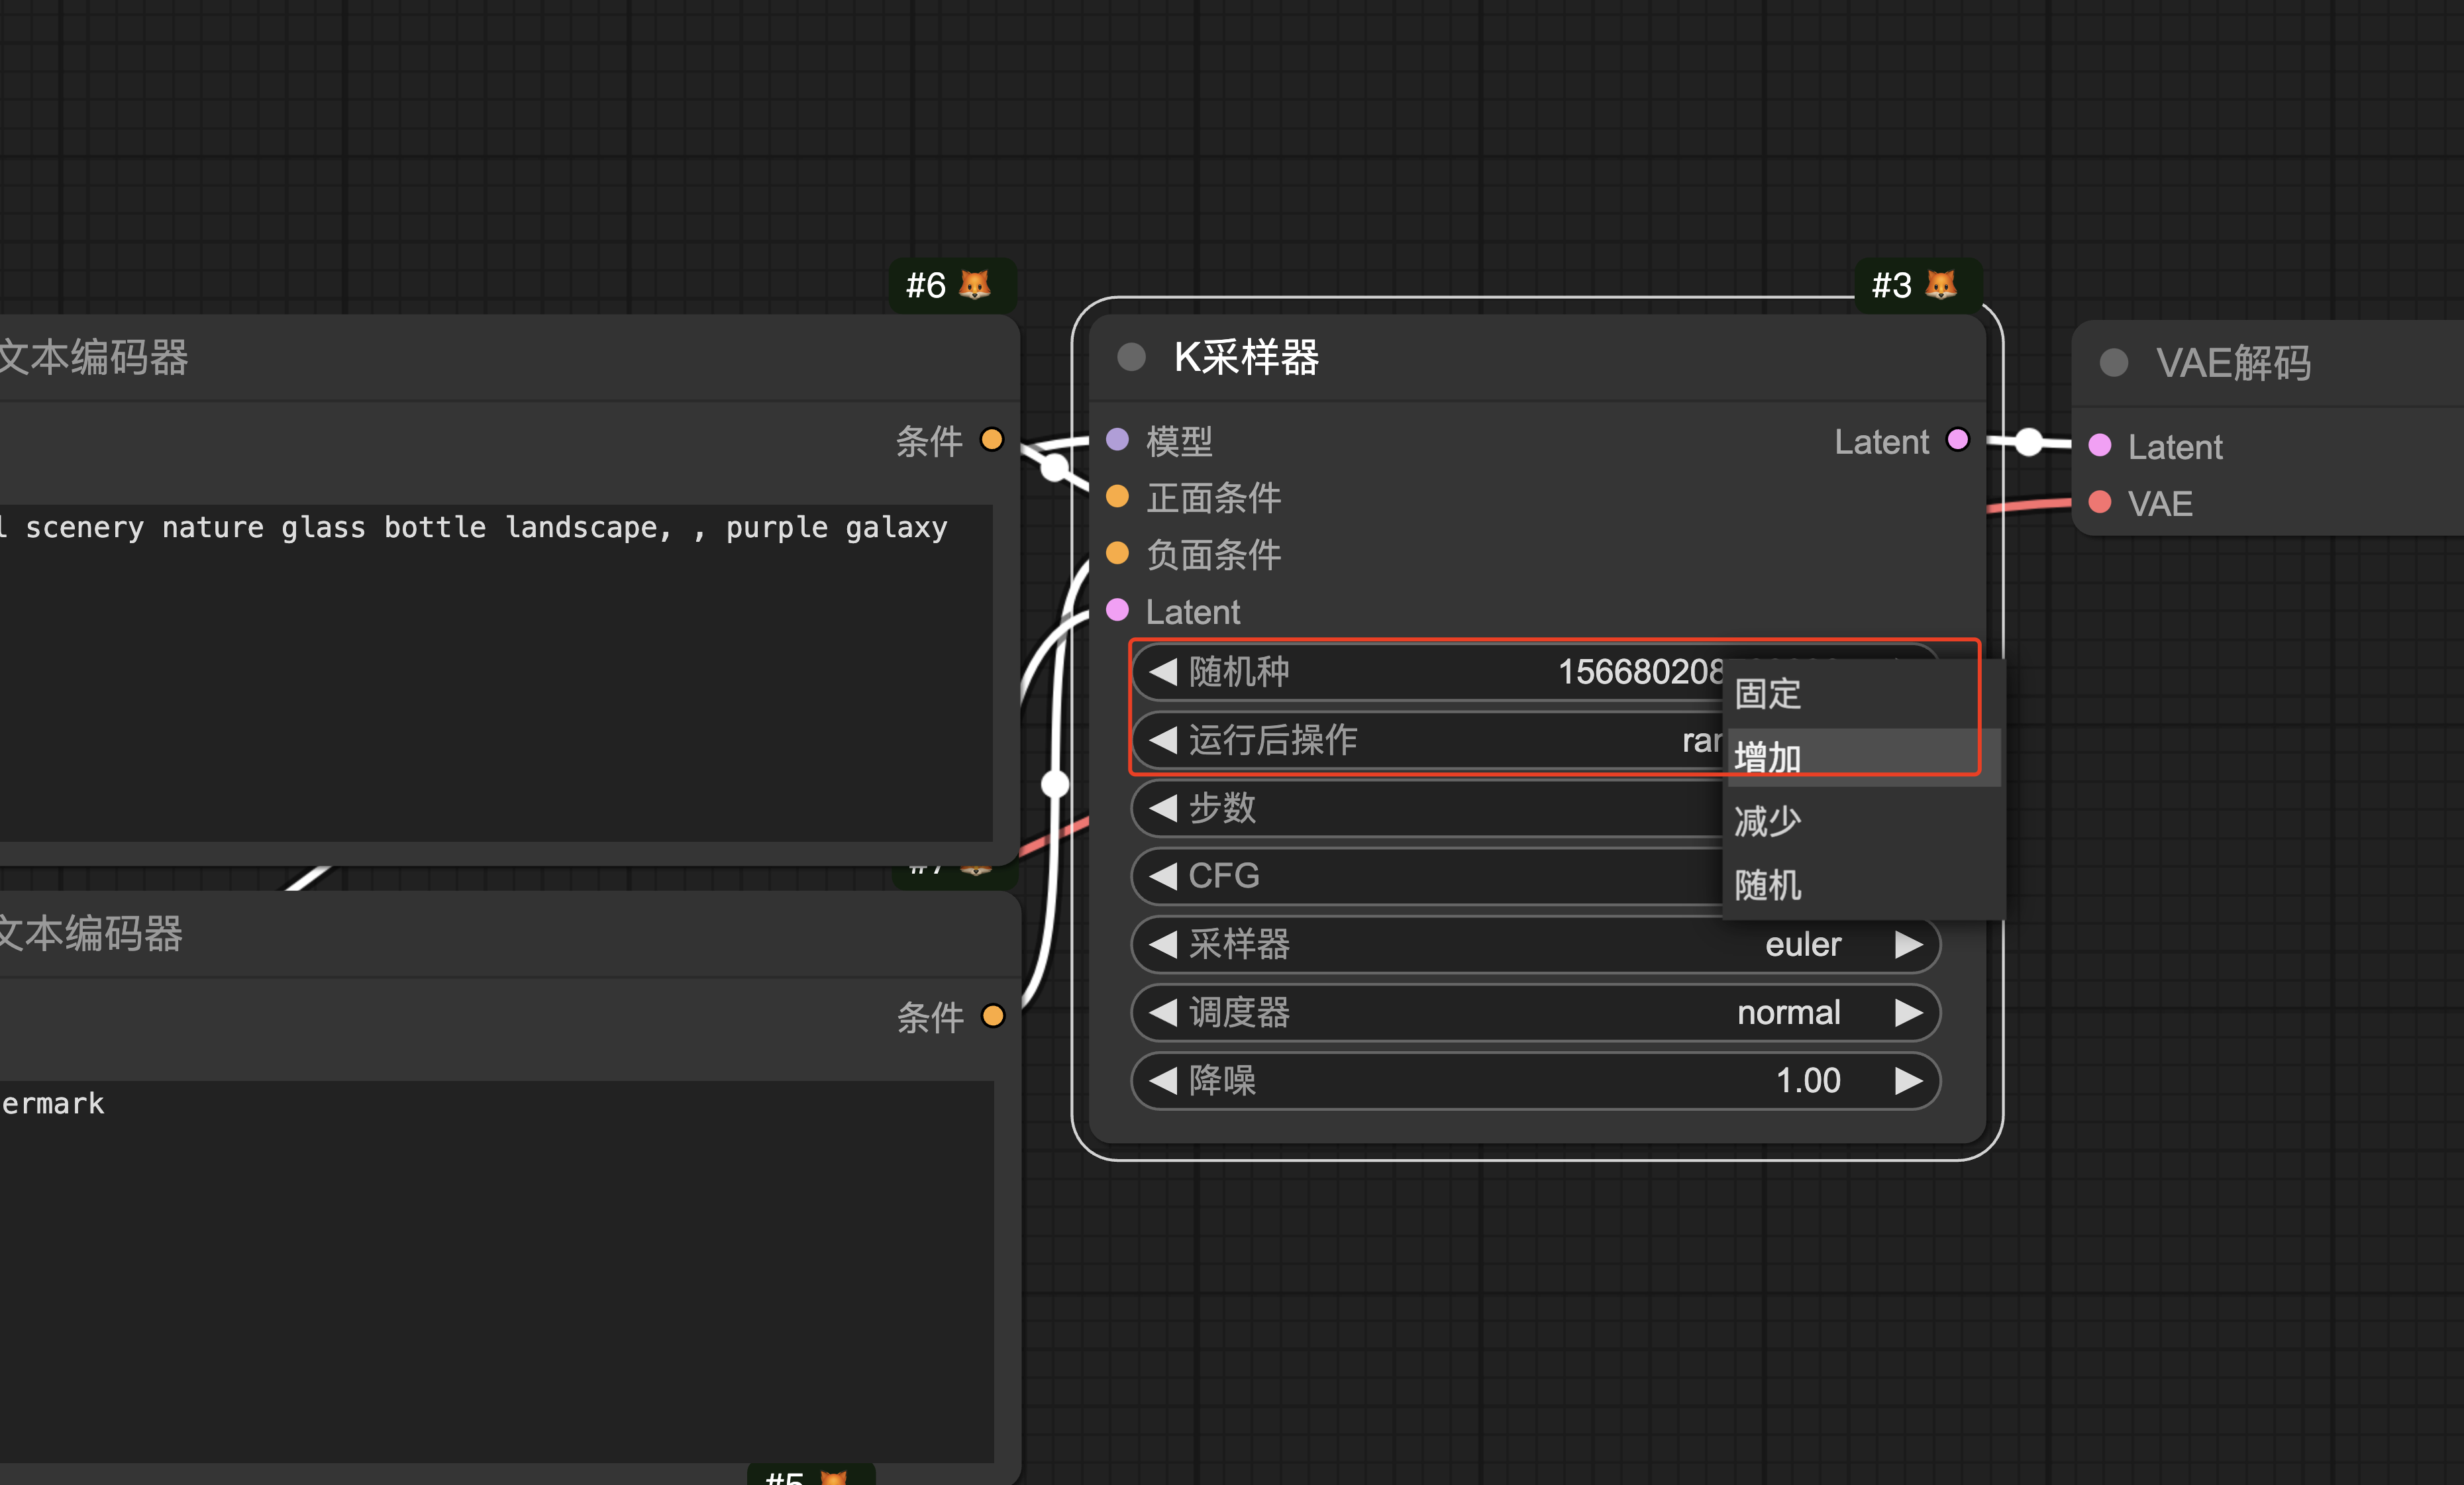Click the 条件 output socket of the lower text encoder
The width and height of the screenshot is (2464, 1485).
(993, 1016)
